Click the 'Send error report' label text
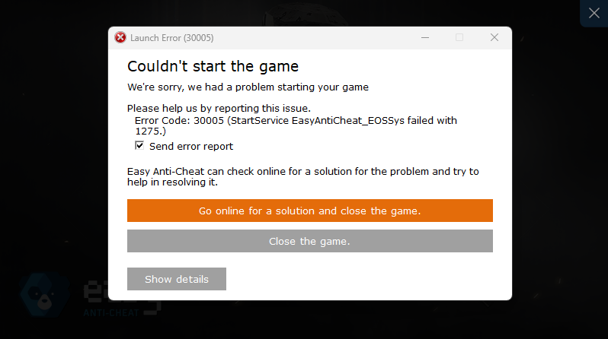The width and height of the screenshot is (608, 339). (191, 146)
